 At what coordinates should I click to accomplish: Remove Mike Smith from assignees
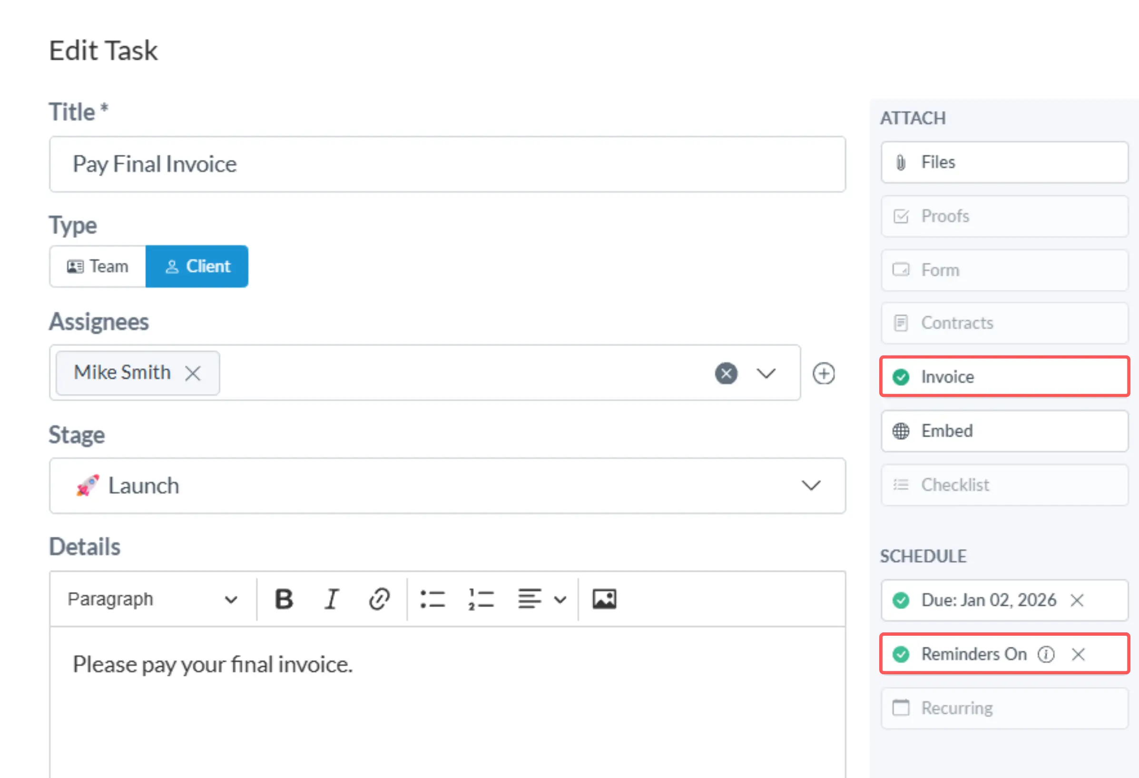click(x=193, y=374)
